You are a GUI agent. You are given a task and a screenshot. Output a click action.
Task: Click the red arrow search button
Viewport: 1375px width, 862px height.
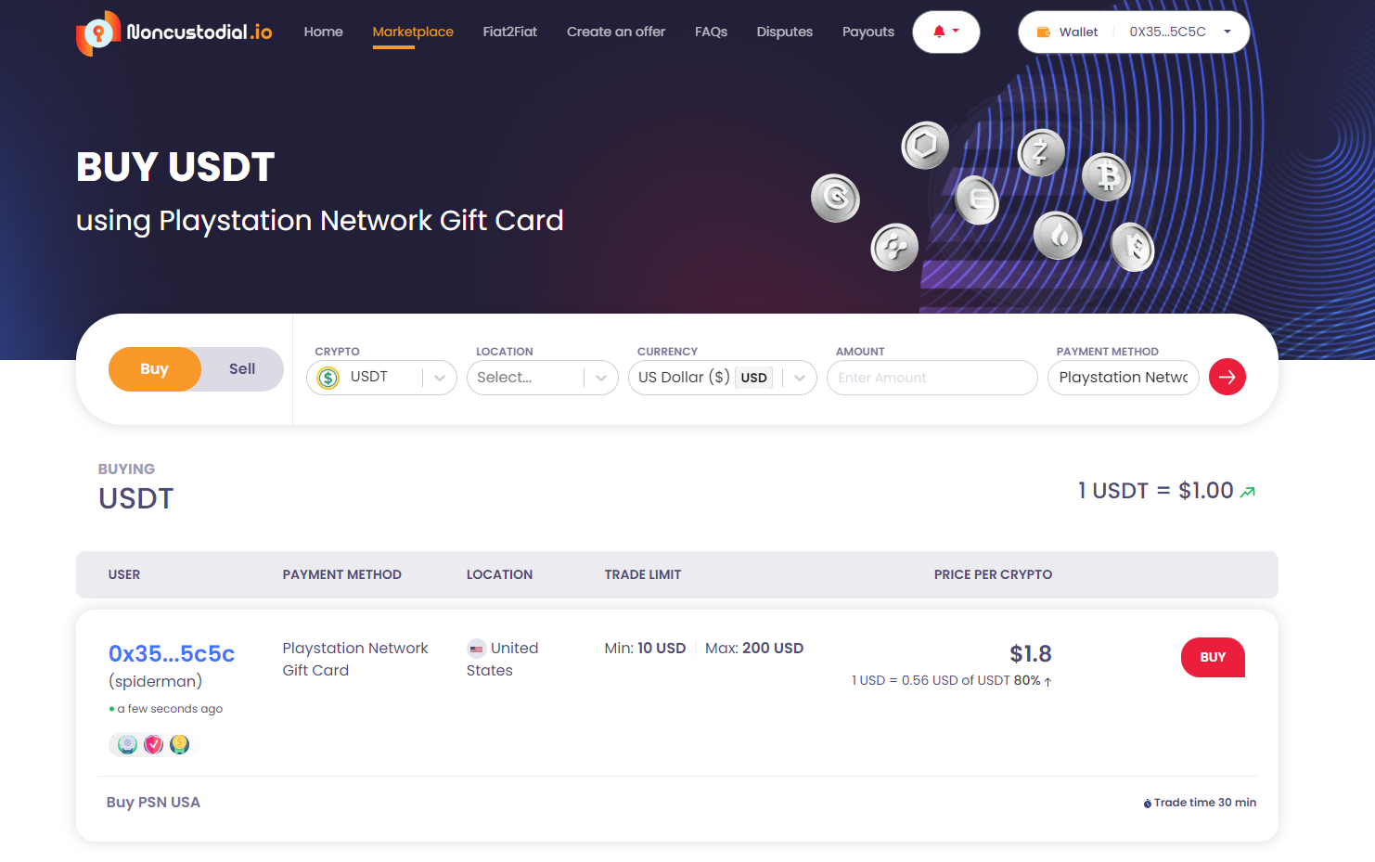1227,377
